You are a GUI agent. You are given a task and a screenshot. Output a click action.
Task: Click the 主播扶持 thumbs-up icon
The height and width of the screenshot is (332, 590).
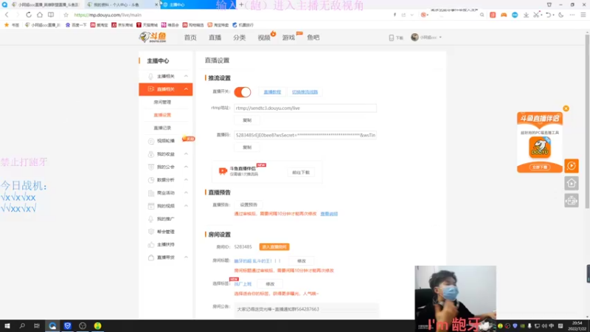[151, 245]
